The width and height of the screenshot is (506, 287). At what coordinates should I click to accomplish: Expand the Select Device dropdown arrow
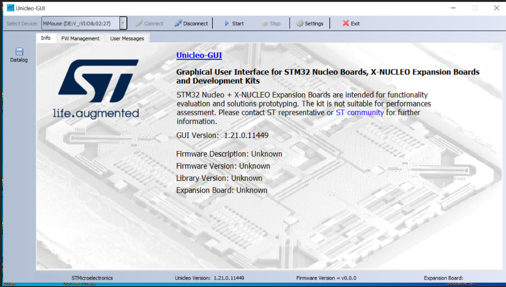click(x=123, y=23)
